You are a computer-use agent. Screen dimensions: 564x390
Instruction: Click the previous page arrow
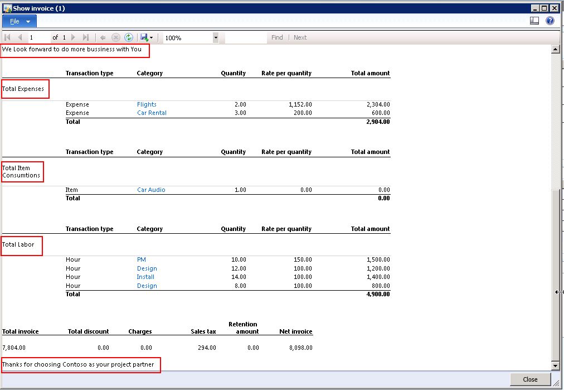point(20,37)
